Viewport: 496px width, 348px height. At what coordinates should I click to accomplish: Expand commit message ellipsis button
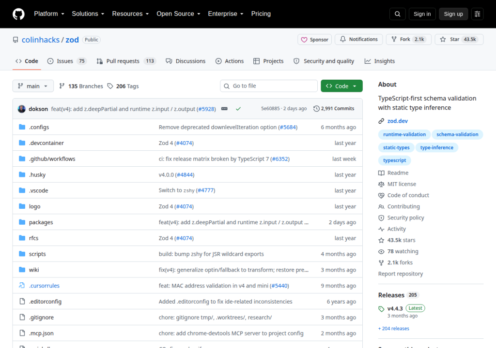(x=224, y=109)
